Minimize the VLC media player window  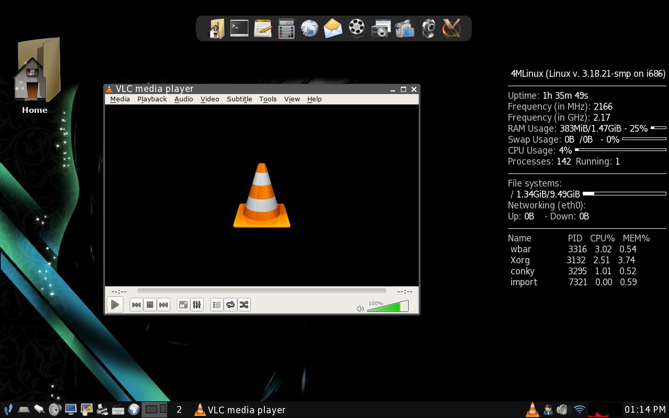pyautogui.click(x=393, y=89)
